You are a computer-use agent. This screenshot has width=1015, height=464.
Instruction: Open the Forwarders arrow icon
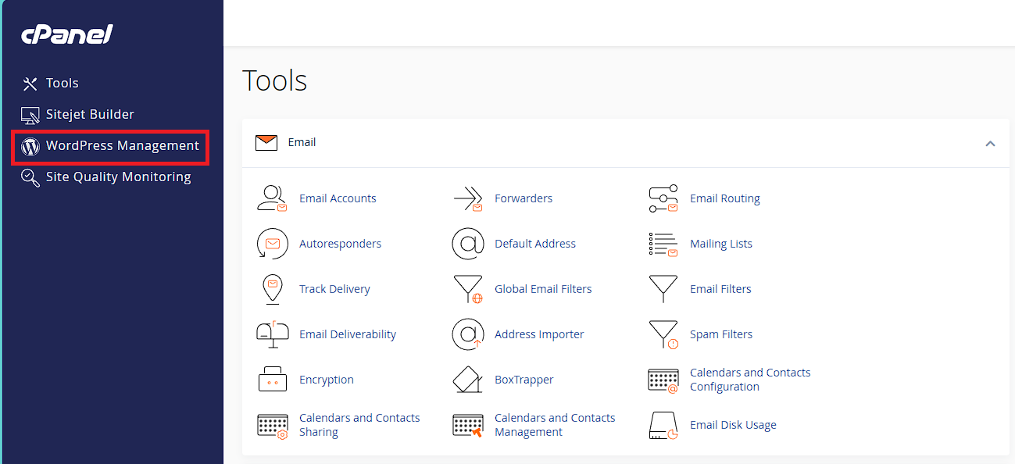tap(468, 198)
